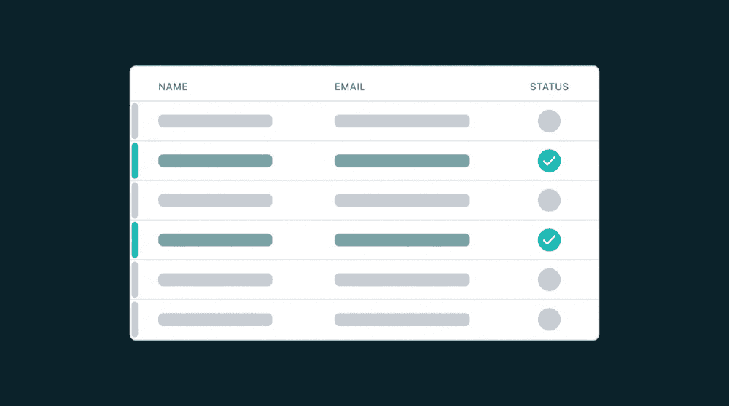Click the highlighted email bar in the fourth row
This screenshot has width=729, height=406.
[402, 240]
